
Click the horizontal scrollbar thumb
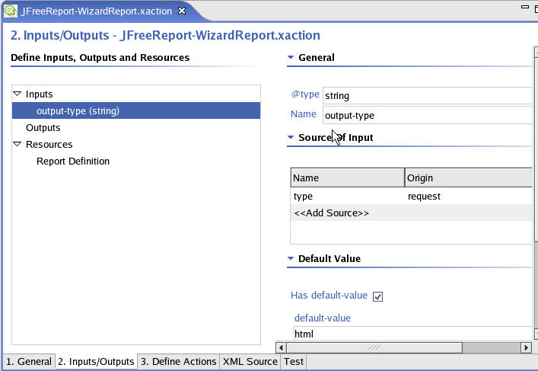point(374,347)
